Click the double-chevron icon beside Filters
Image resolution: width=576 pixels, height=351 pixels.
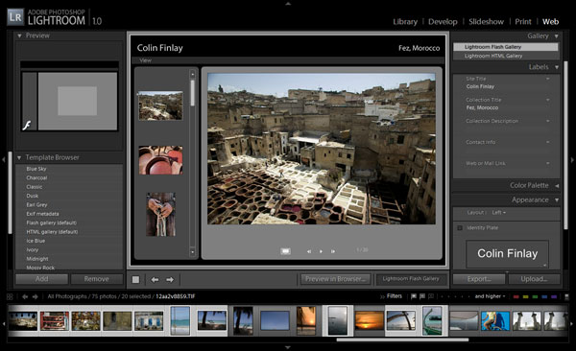pos(382,296)
